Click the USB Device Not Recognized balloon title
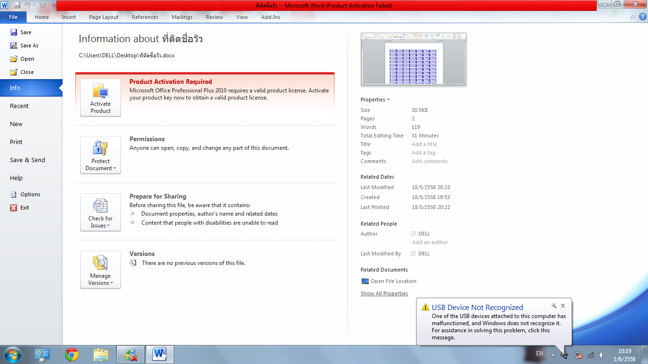 [477, 307]
